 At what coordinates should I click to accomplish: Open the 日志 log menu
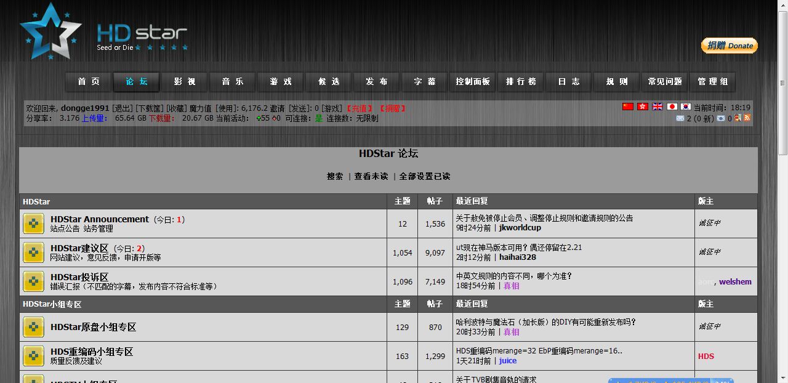coord(569,82)
